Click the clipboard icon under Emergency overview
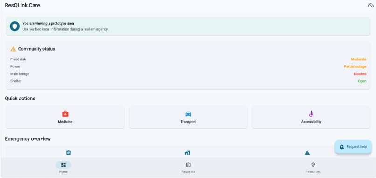 point(69,152)
